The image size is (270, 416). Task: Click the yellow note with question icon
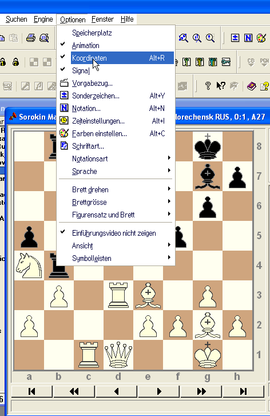pyautogui.click(x=264, y=86)
